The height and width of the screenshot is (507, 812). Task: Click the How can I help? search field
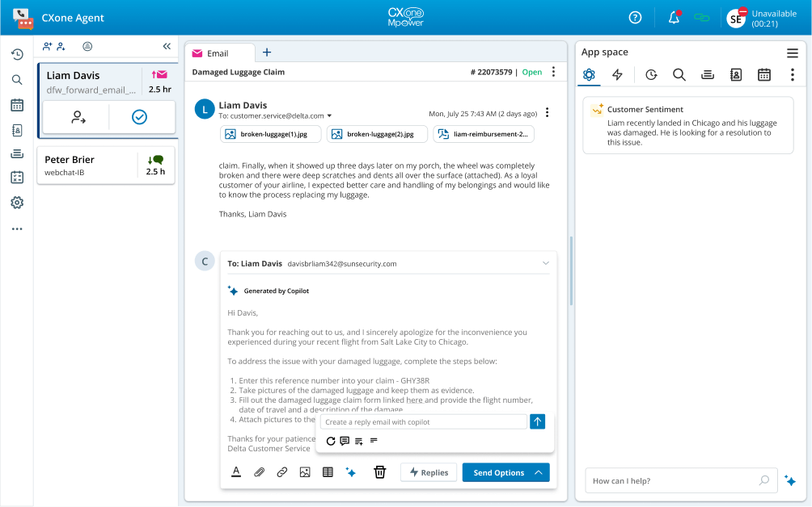(x=682, y=480)
